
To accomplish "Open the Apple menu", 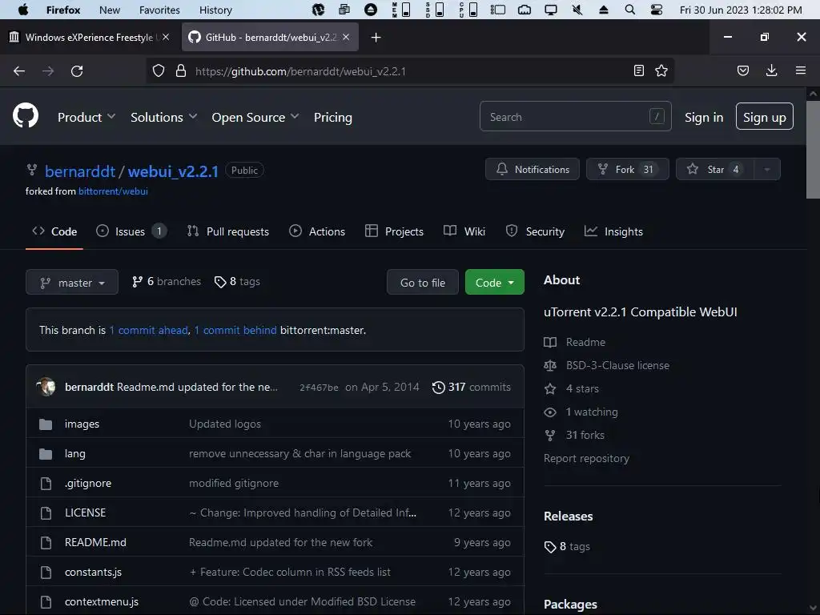I will (23, 10).
